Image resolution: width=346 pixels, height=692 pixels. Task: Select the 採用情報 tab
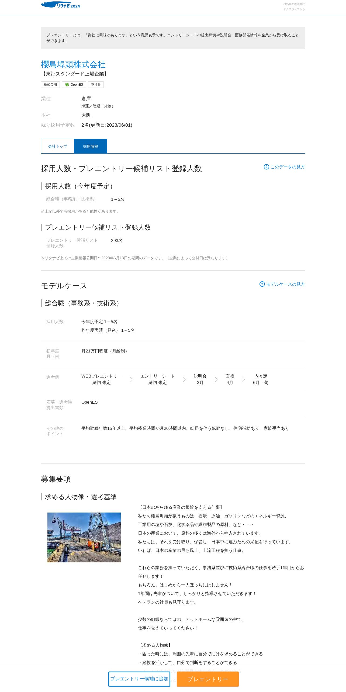tap(91, 146)
